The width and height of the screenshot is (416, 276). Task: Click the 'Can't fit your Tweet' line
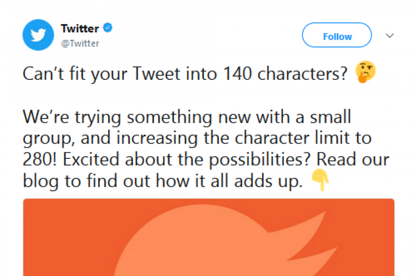point(185,73)
